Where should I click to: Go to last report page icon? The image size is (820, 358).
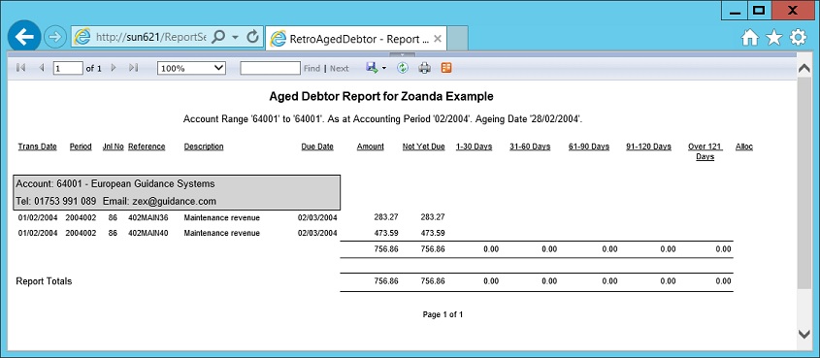[x=133, y=68]
